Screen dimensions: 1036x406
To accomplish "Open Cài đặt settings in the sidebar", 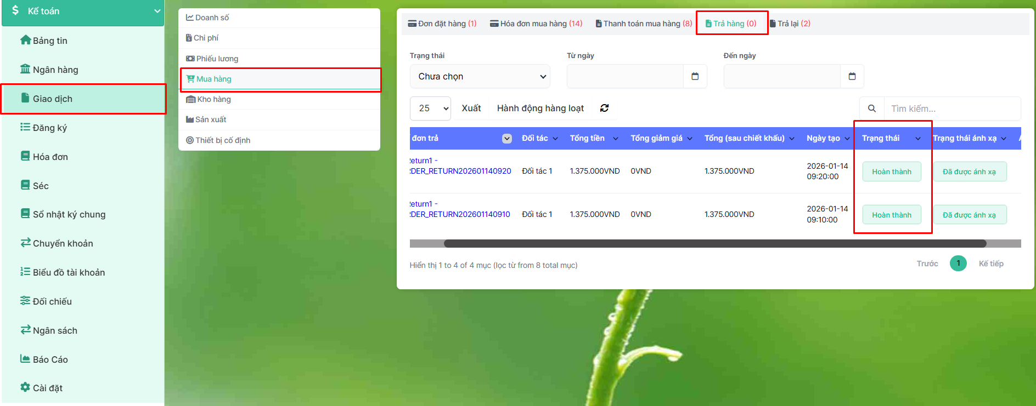I will pyautogui.click(x=47, y=388).
